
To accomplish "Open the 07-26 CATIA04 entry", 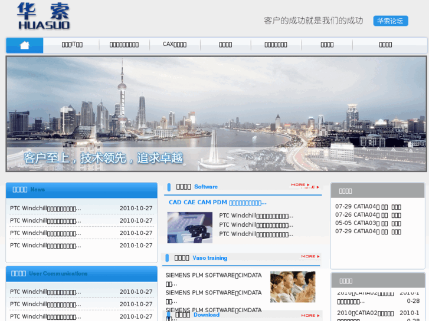I will (368, 215).
